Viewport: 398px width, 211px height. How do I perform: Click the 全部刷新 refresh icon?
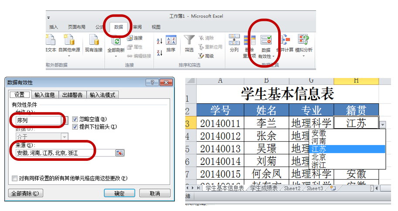[x=116, y=41]
